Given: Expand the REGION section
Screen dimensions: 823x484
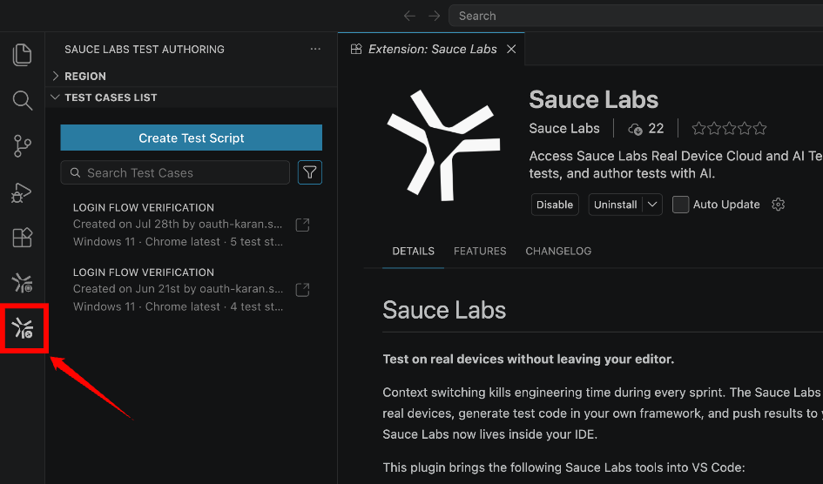Looking at the screenshot, I should point(191,76).
